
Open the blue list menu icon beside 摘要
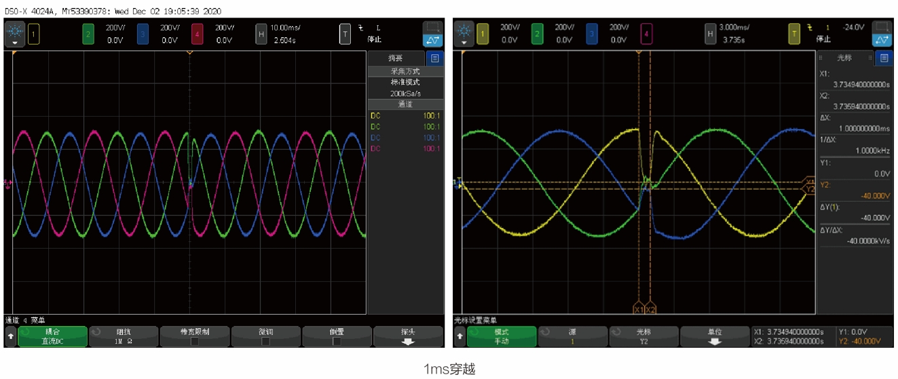click(435, 58)
